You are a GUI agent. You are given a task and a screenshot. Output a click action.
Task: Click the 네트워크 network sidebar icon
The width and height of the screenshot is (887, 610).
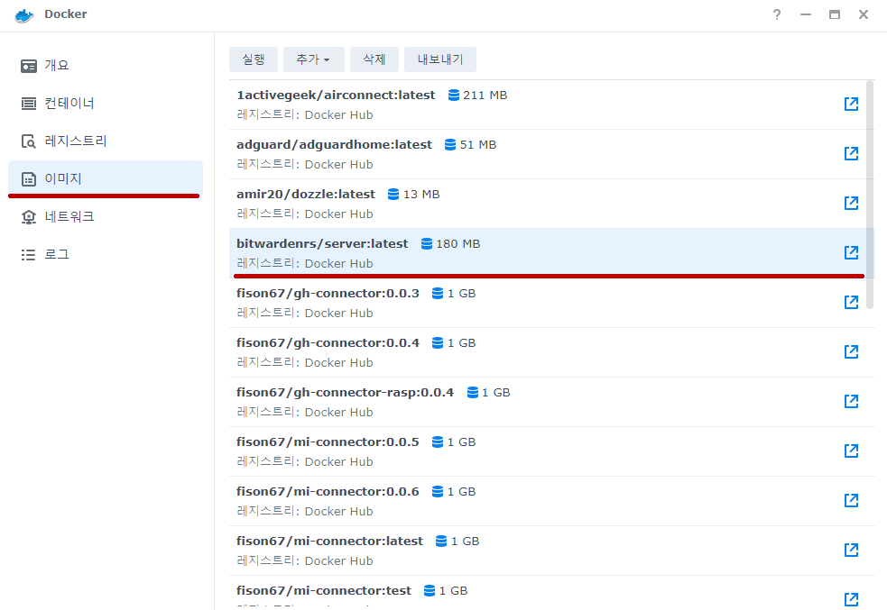click(29, 217)
